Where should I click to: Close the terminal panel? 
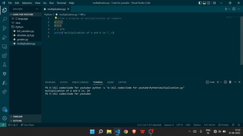tap(240, 82)
